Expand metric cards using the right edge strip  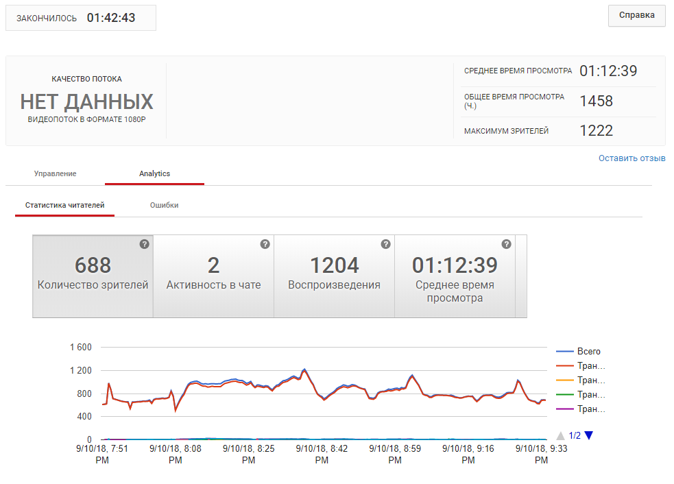click(x=521, y=276)
